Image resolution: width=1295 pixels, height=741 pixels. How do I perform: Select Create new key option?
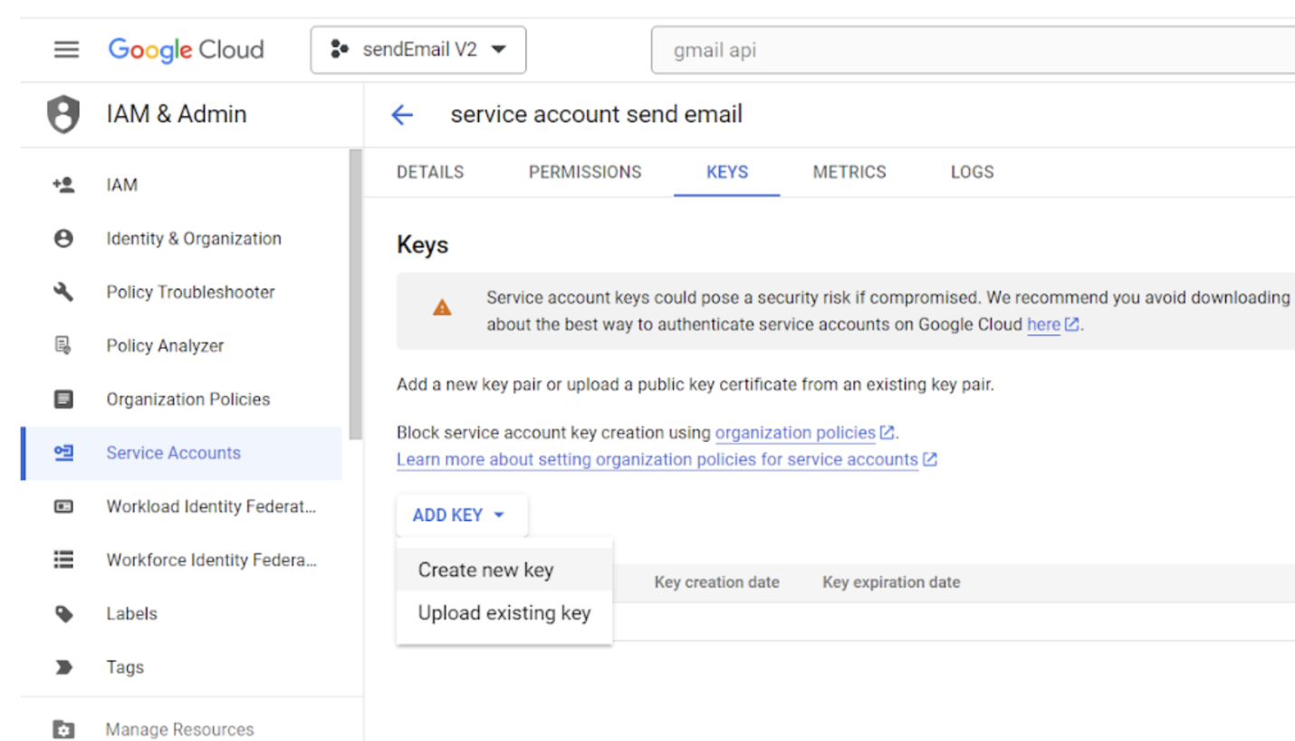tap(485, 570)
